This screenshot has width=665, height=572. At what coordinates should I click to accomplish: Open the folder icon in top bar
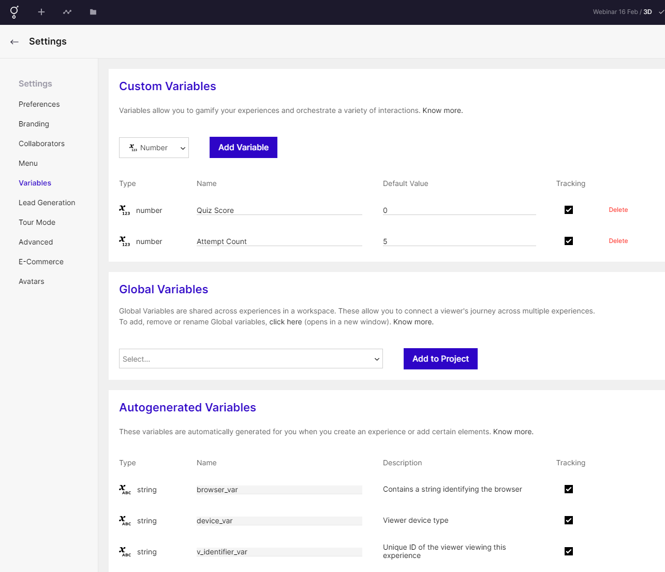pos(93,12)
